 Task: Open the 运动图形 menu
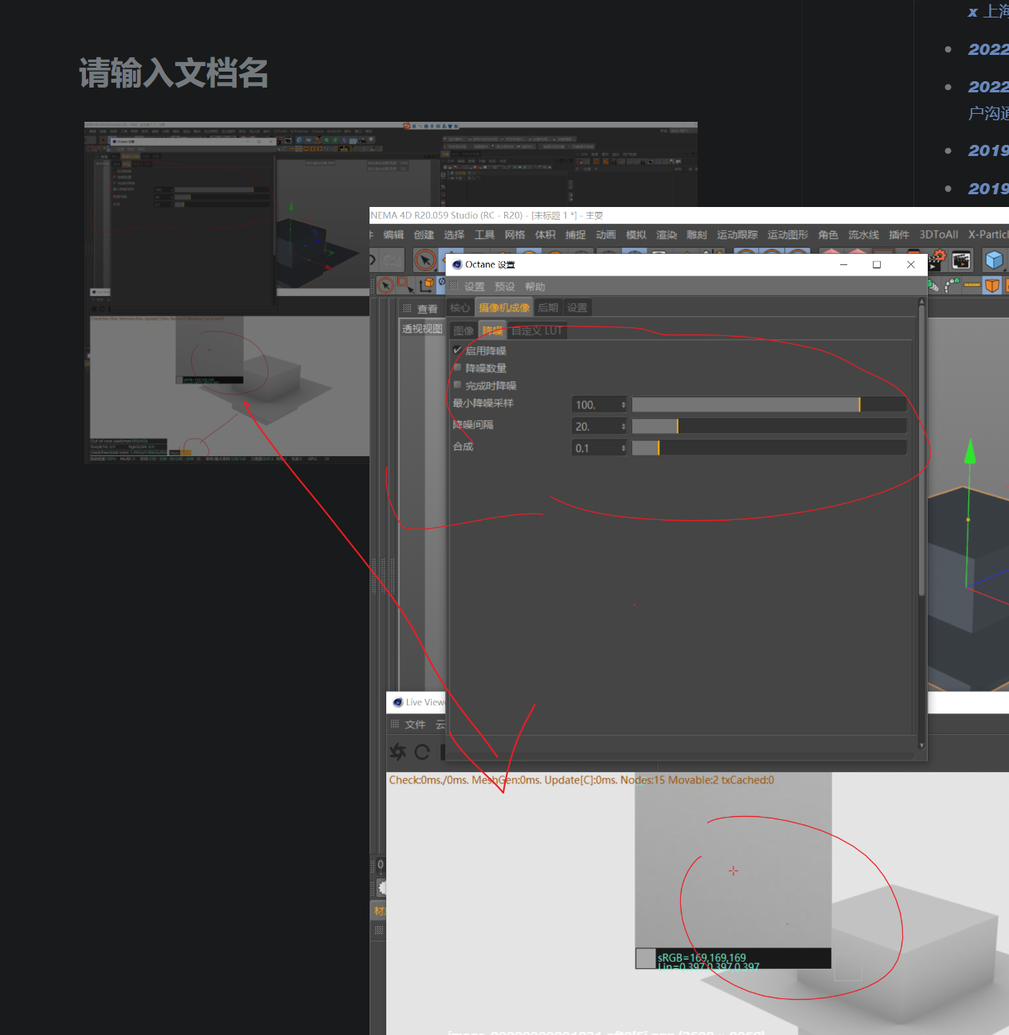(x=788, y=235)
